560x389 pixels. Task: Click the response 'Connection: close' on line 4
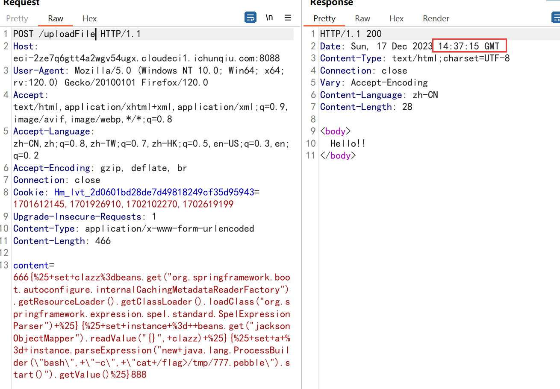364,70
